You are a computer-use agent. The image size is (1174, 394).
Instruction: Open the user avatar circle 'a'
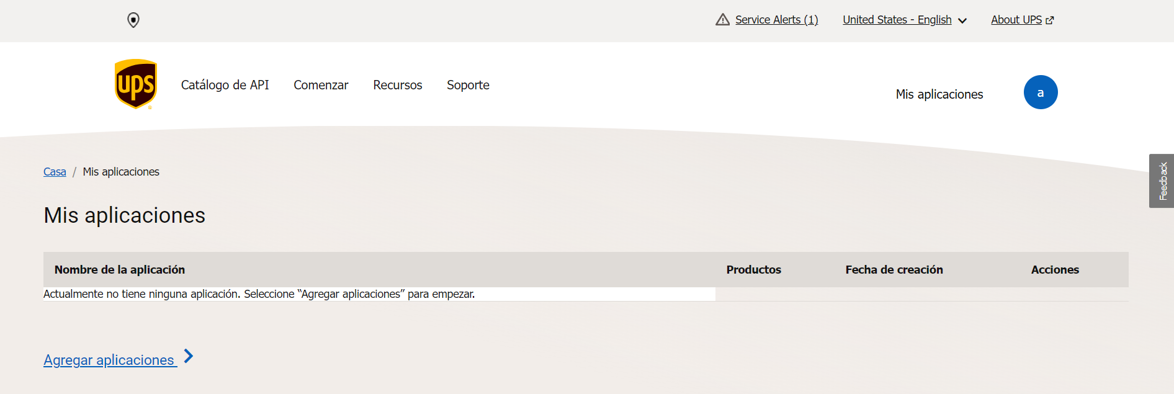1040,92
